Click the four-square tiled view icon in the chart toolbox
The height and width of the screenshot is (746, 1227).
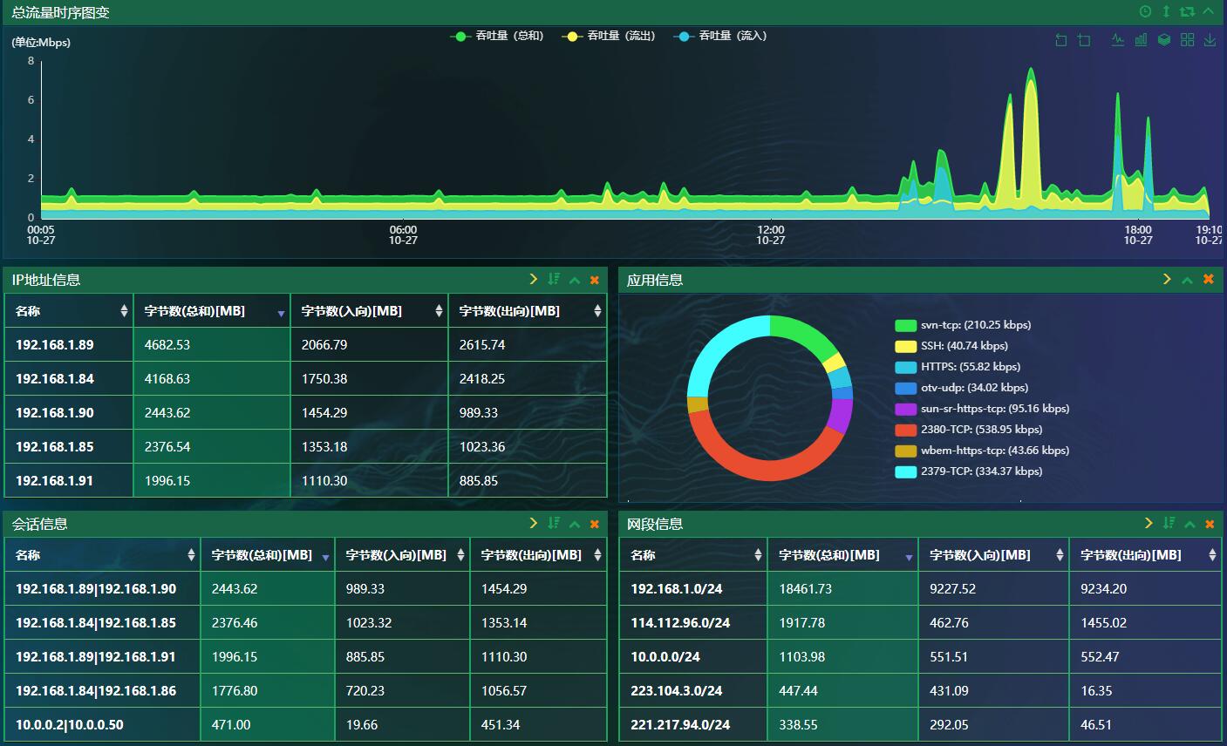[x=1187, y=40]
